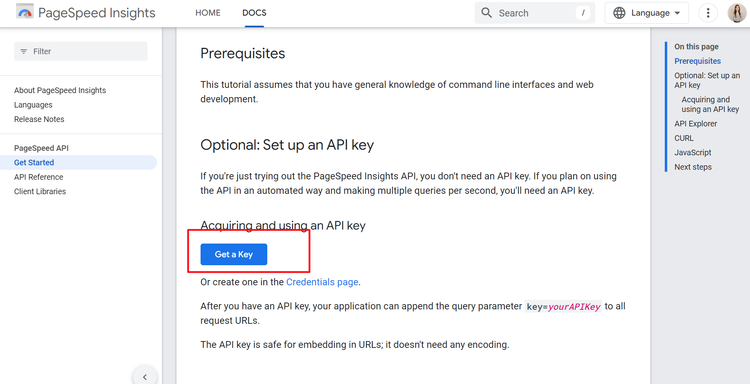Click the user profile avatar

click(x=737, y=12)
